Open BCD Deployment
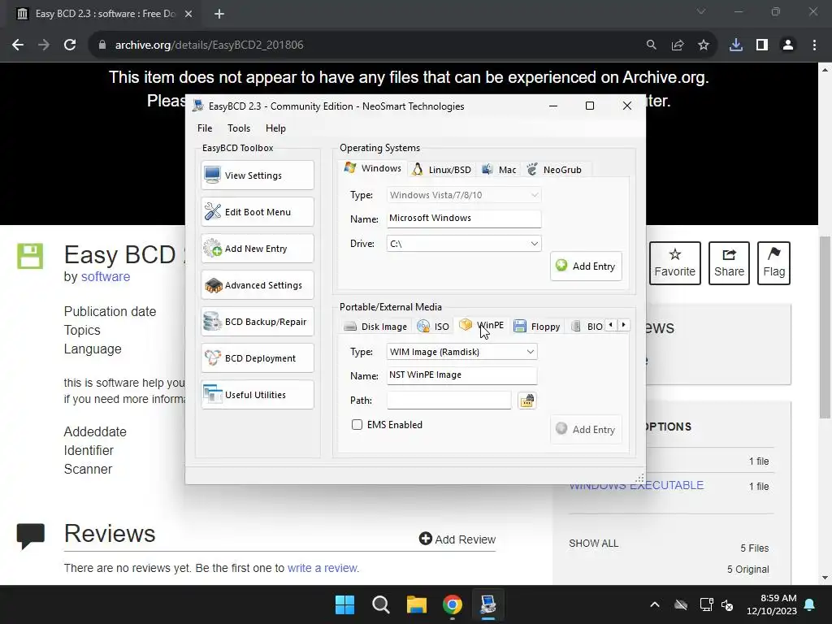The height and width of the screenshot is (624, 832). 258,358
